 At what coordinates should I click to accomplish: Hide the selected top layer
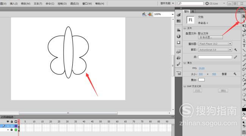8,126
